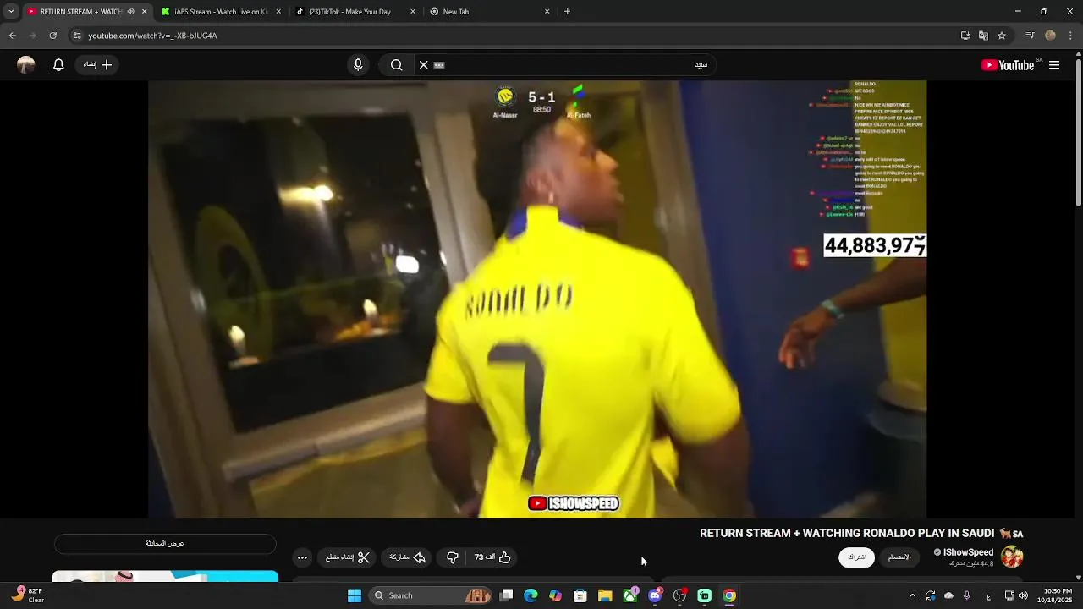Dislike the video with thumbs down
This screenshot has width=1083, height=609.
pos(453,557)
